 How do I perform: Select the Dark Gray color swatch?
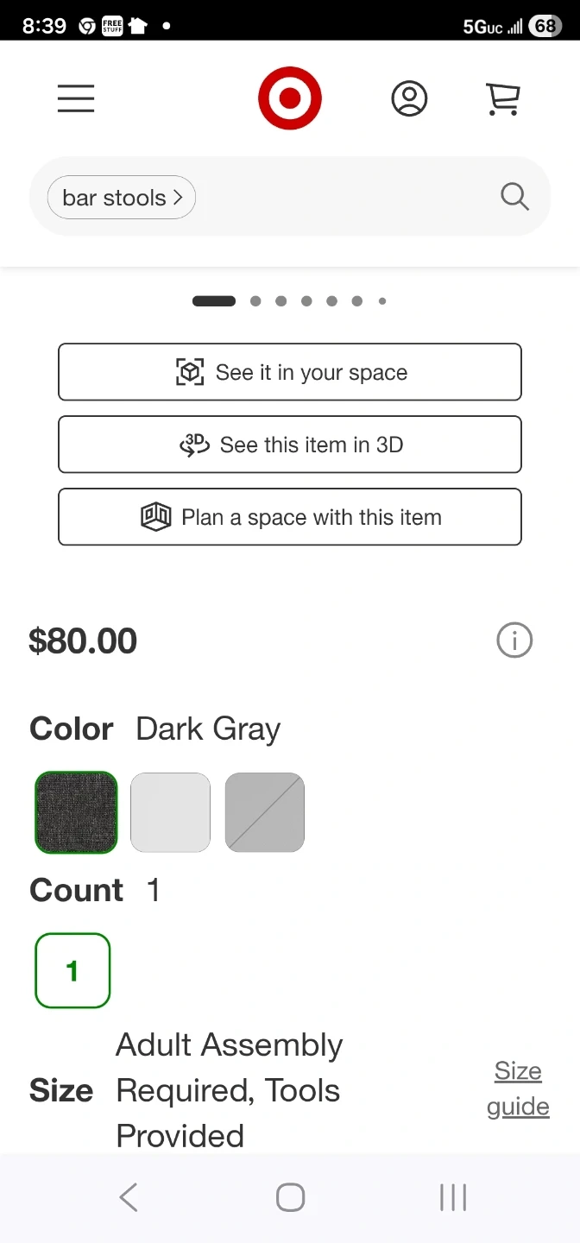click(x=76, y=812)
